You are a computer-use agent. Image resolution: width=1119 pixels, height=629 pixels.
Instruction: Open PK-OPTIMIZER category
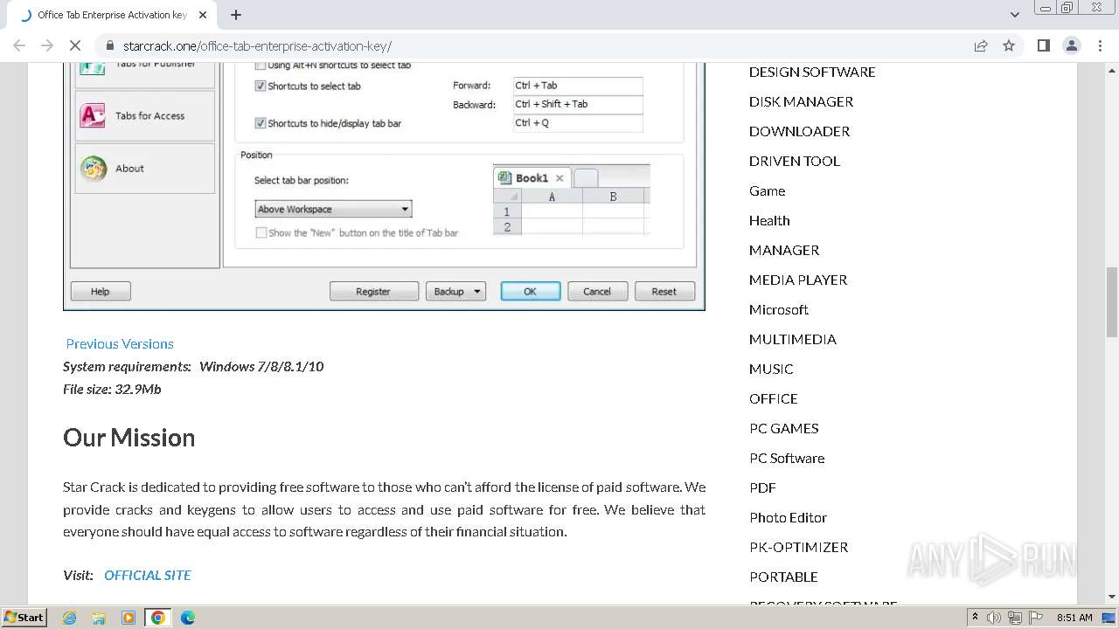click(798, 547)
